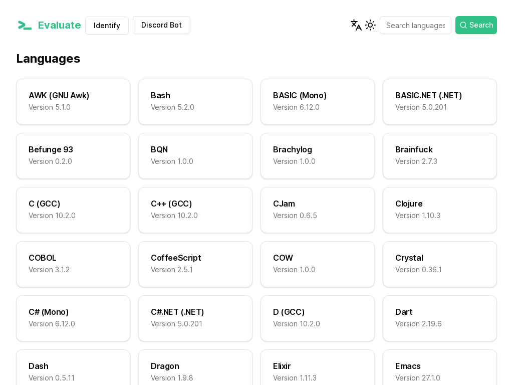Open the Dash language card
This screenshot has width=513, height=385.
click(73, 367)
